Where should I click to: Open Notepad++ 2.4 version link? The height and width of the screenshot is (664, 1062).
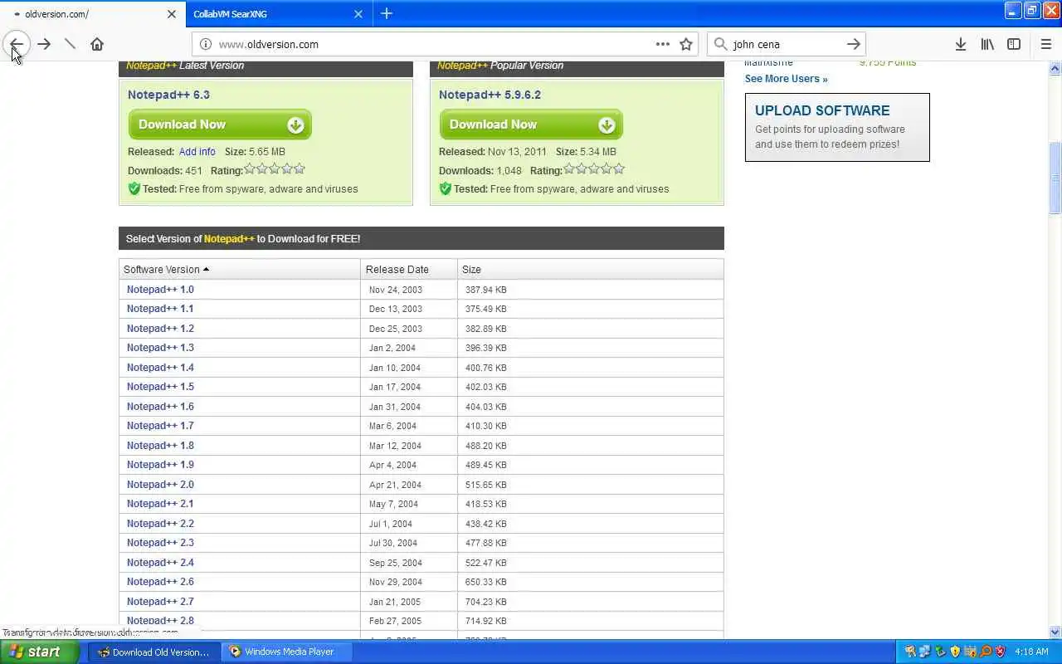pos(160,563)
